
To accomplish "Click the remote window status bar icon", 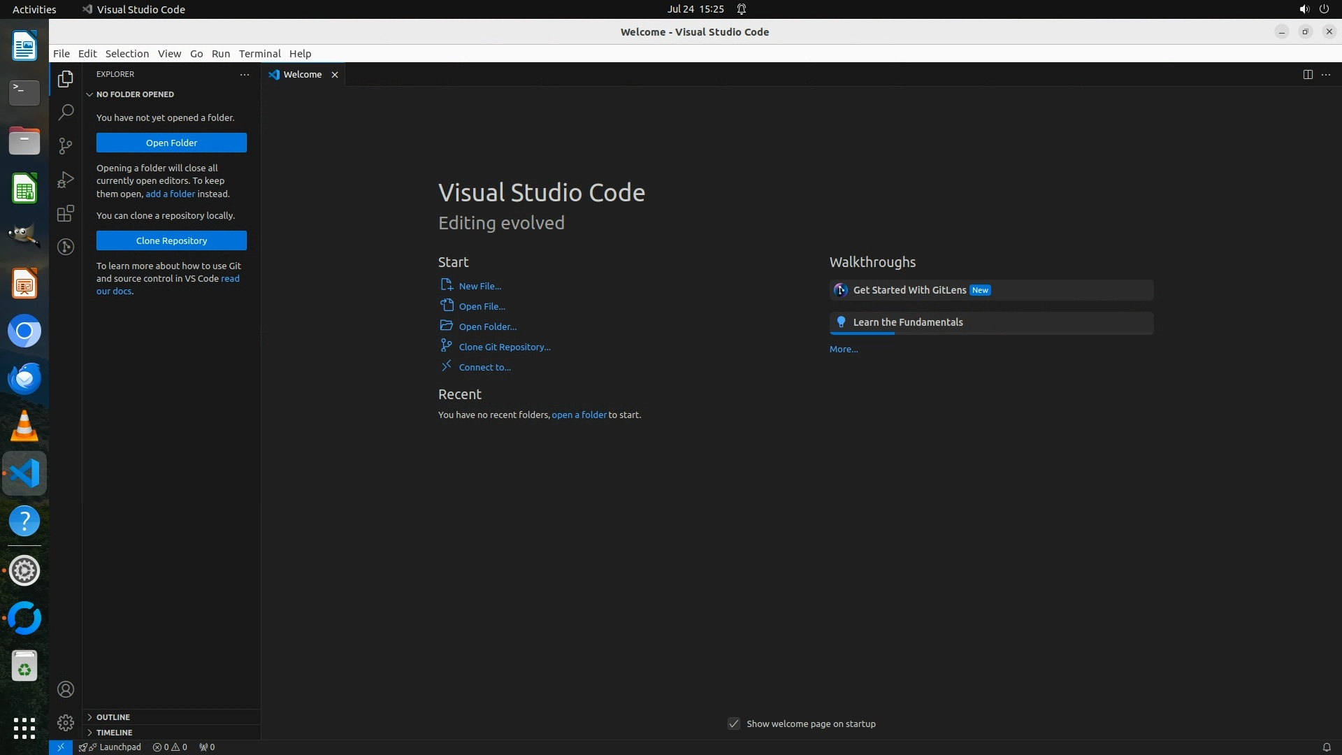I will (x=61, y=747).
